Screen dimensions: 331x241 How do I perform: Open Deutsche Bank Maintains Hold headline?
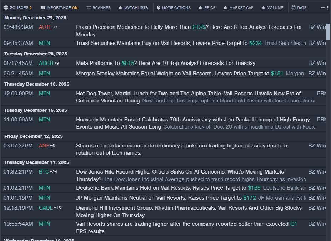pyautogui.click(x=161, y=188)
